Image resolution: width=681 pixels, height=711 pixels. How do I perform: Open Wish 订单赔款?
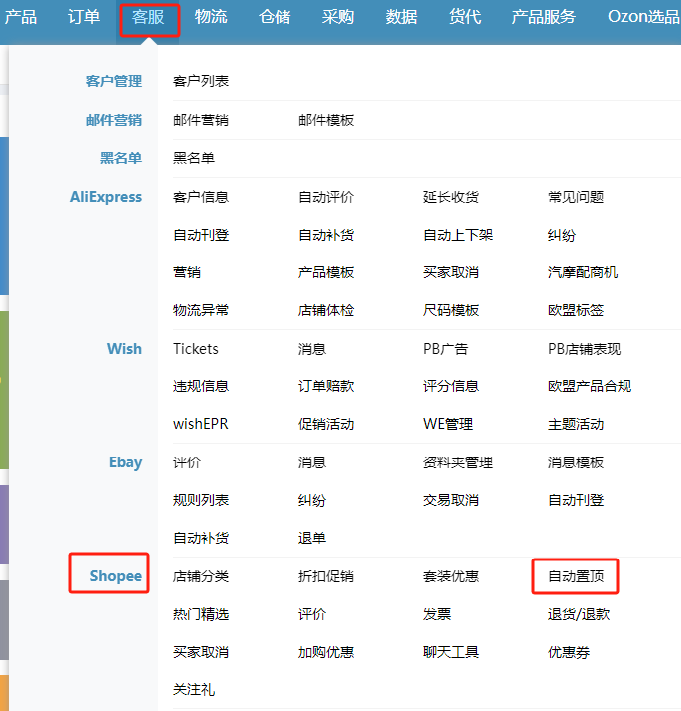click(326, 386)
